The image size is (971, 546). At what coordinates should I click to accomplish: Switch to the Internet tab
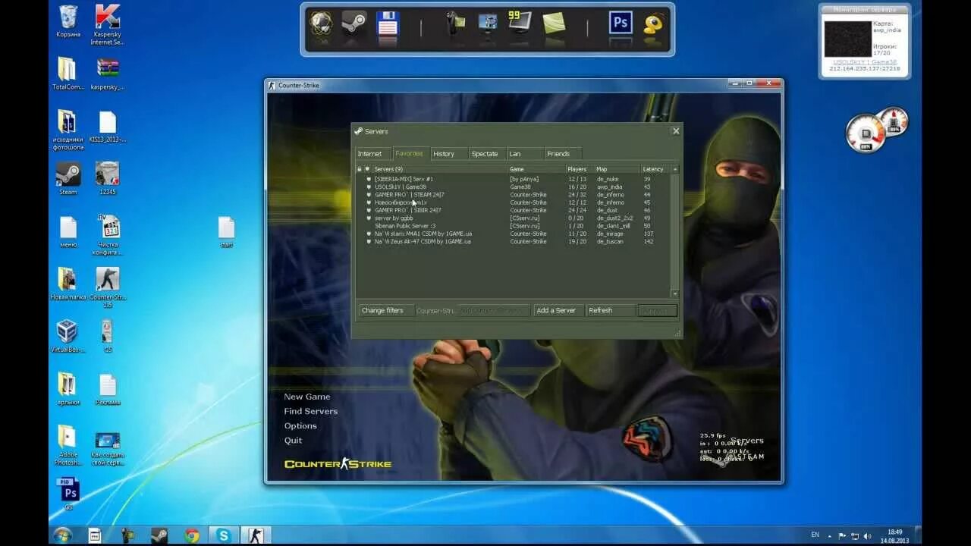[x=372, y=154]
